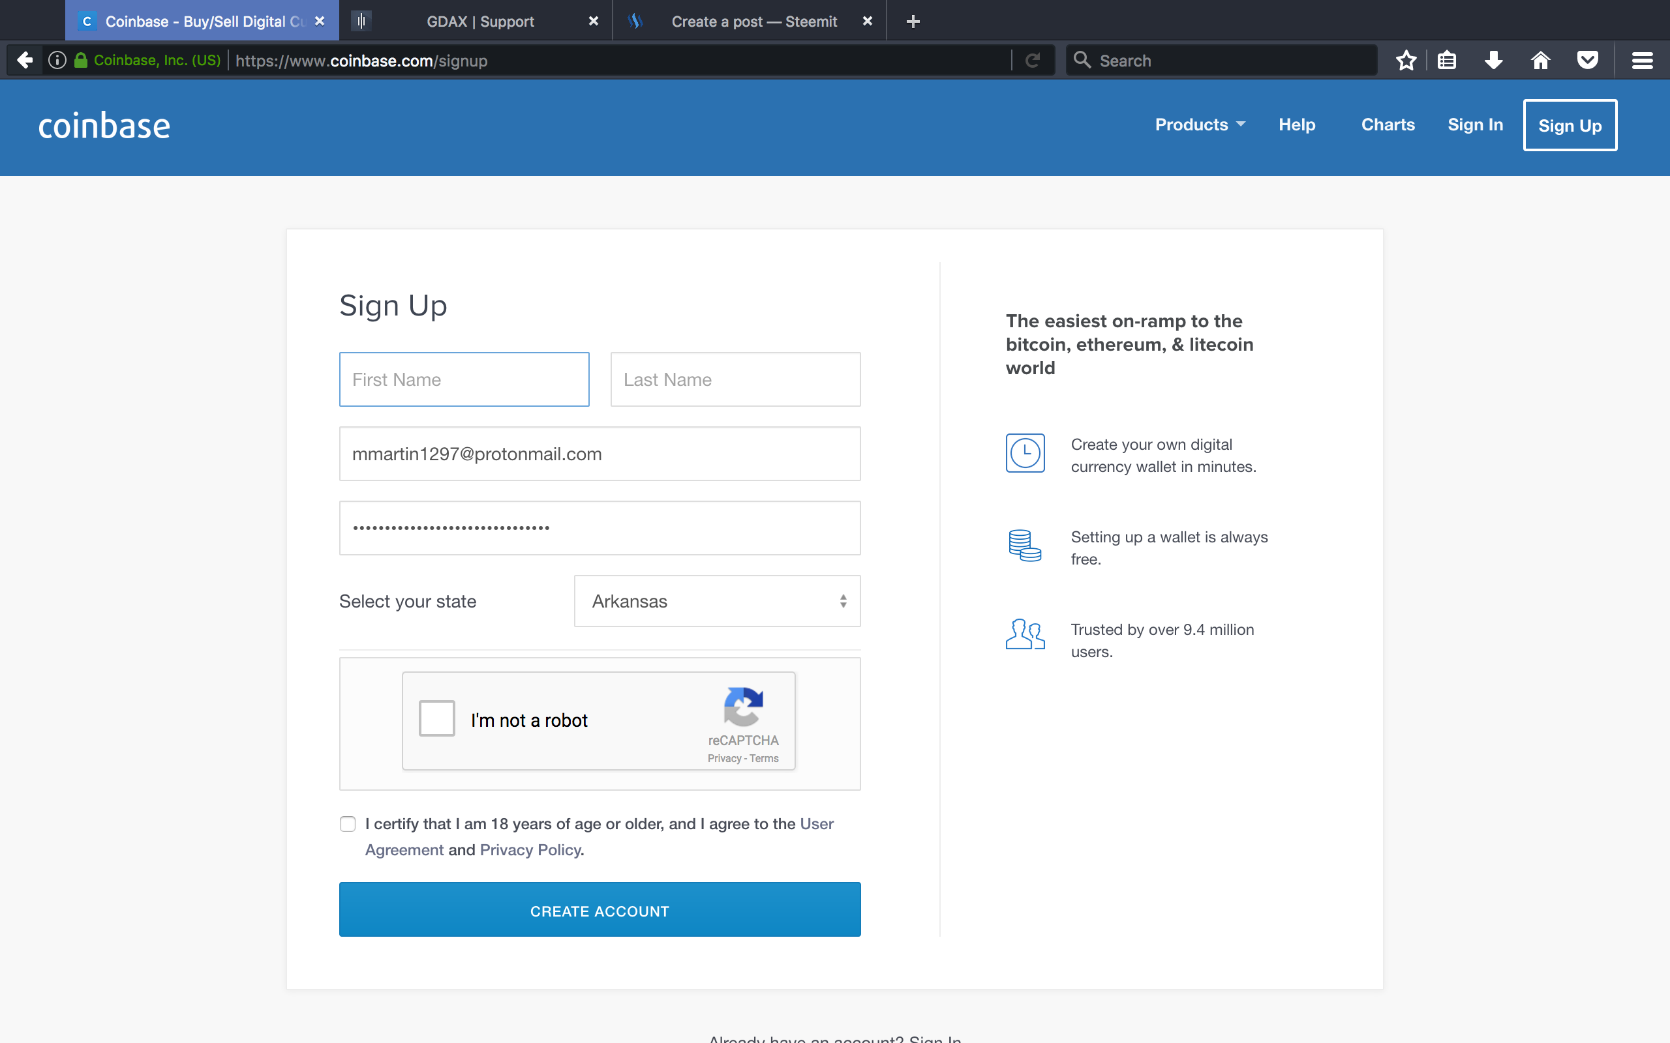Click the green secure padlock icon

(81, 60)
